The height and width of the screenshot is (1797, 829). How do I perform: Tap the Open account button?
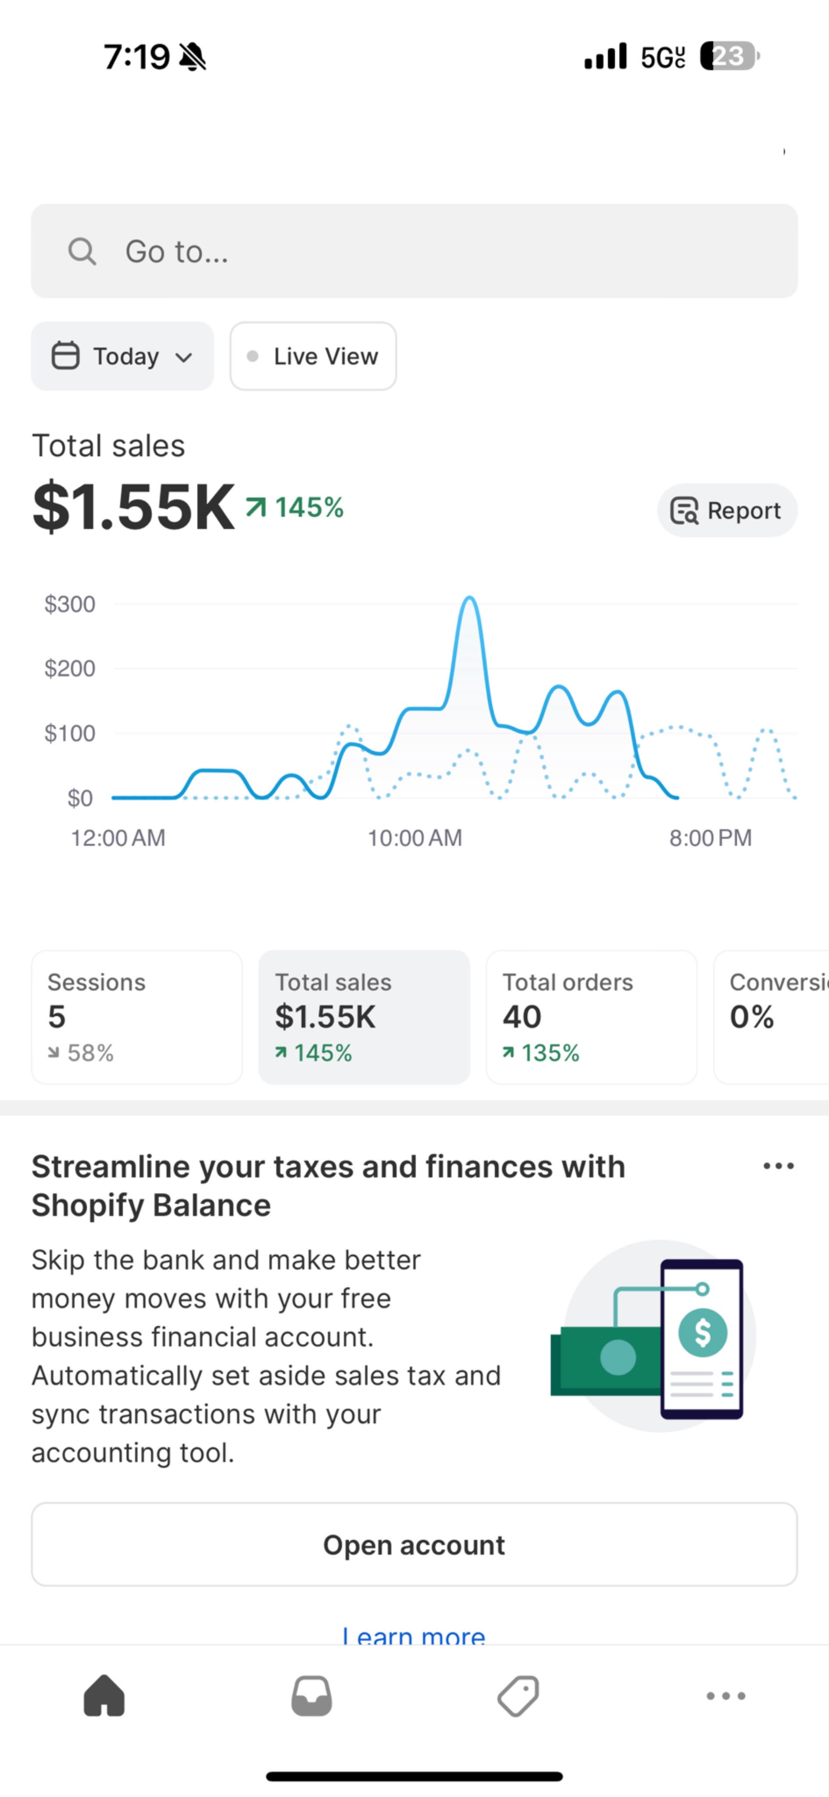click(x=414, y=1544)
